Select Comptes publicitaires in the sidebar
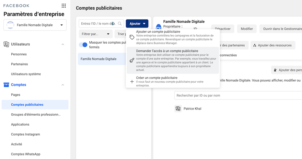The image size is (302, 159). tap(35, 104)
